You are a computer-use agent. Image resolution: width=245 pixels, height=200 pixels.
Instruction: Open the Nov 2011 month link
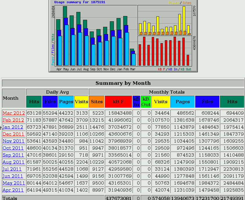pyautogui.click(x=13, y=141)
